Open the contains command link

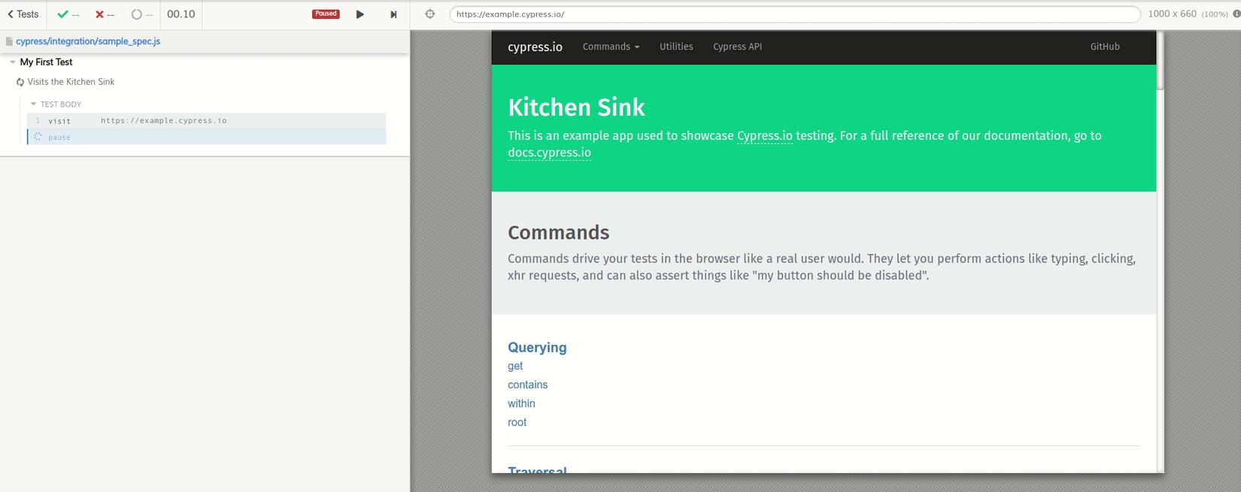(x=527, y=385)
